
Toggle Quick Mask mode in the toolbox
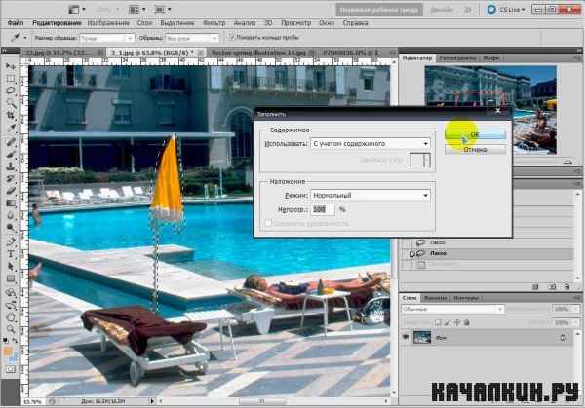11,369
